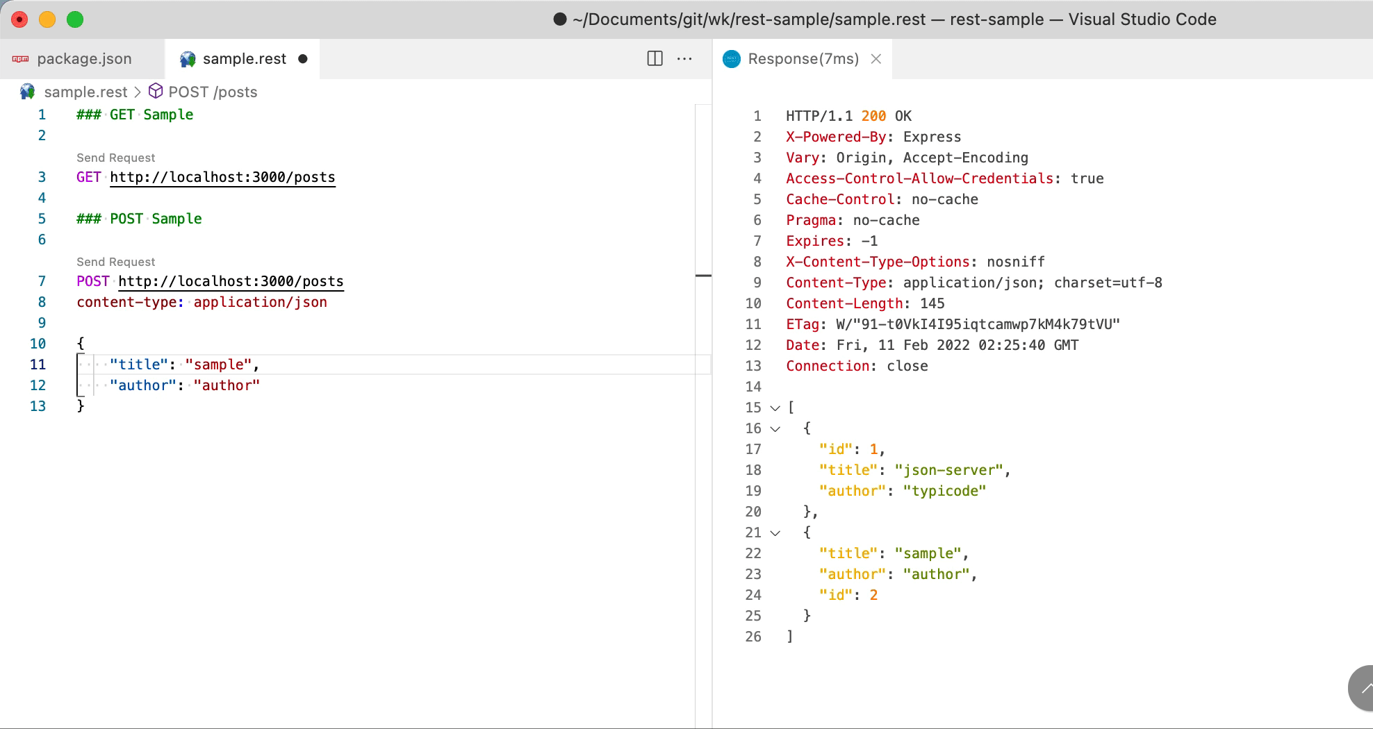Viewport: 1373px width, 729px height.
Task: Click the Pragma: no-cache header
Action: tap(853, 220)
